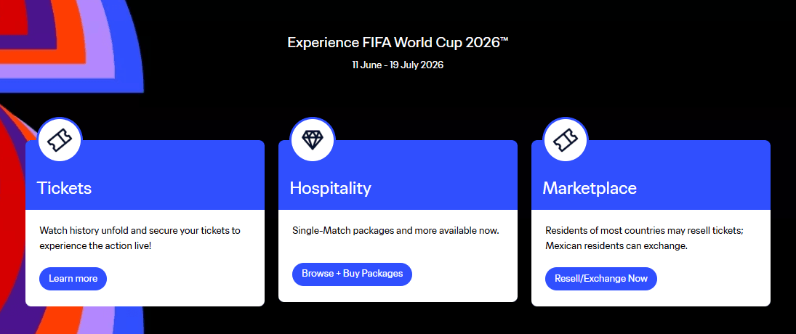This screenshot has width=796, height=334.
Task: Click the ticket icon above Tickets
Action: (60, 139)
